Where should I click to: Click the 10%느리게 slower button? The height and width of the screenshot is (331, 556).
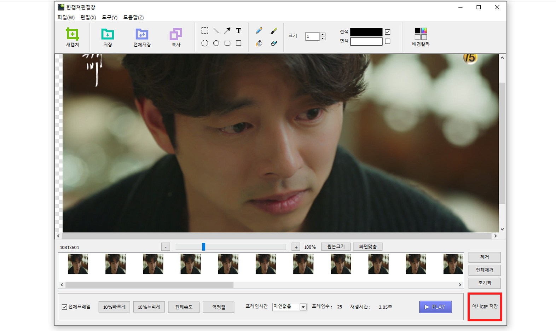click(149, 307)
